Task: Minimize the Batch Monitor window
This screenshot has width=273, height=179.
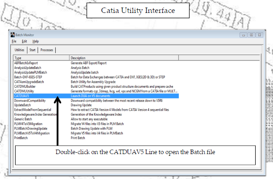Action: click(244, 35)
